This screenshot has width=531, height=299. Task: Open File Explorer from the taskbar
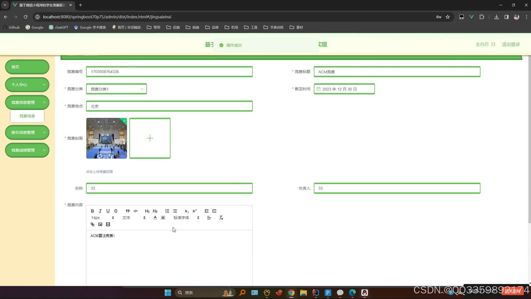303,293
